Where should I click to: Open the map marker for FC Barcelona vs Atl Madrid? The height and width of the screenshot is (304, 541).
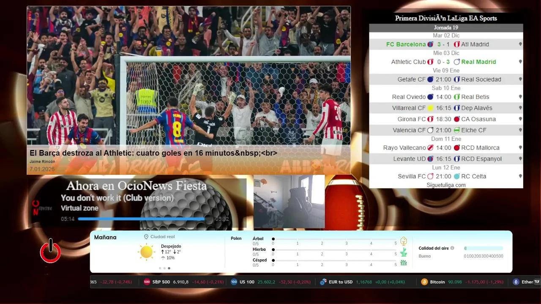pyautogui.click(x=520, y=44)
